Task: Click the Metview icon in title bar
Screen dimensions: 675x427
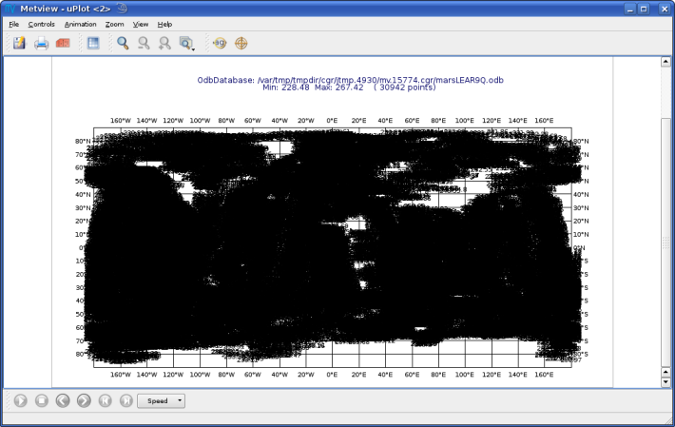Action: [10, 9]
